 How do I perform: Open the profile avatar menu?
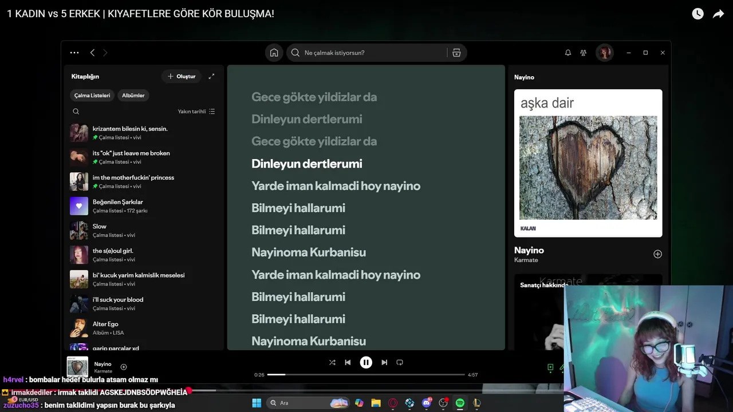click(x=604, y=53)
